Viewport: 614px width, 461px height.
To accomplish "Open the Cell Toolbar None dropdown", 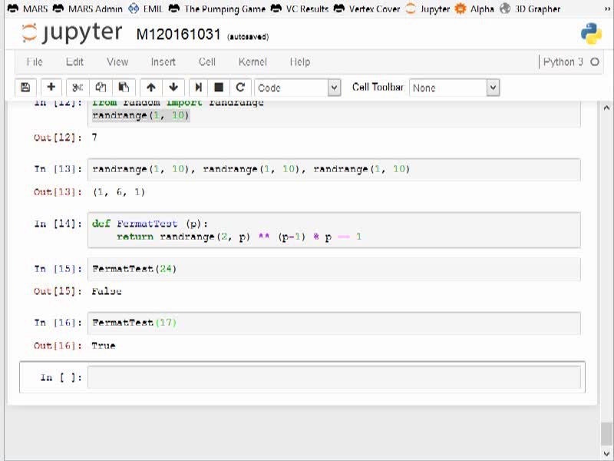I will point(454,88).
